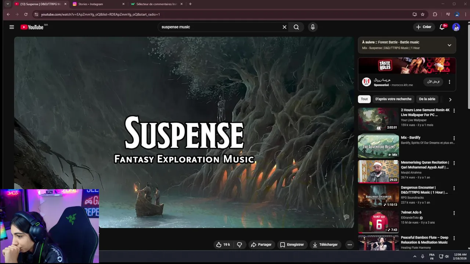Select the Tout filter chip
Viewport: 470px width, 264px height.
coord(364,99)
